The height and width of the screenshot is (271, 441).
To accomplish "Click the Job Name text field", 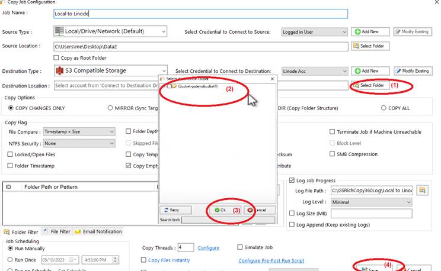I will pos(200,14).
